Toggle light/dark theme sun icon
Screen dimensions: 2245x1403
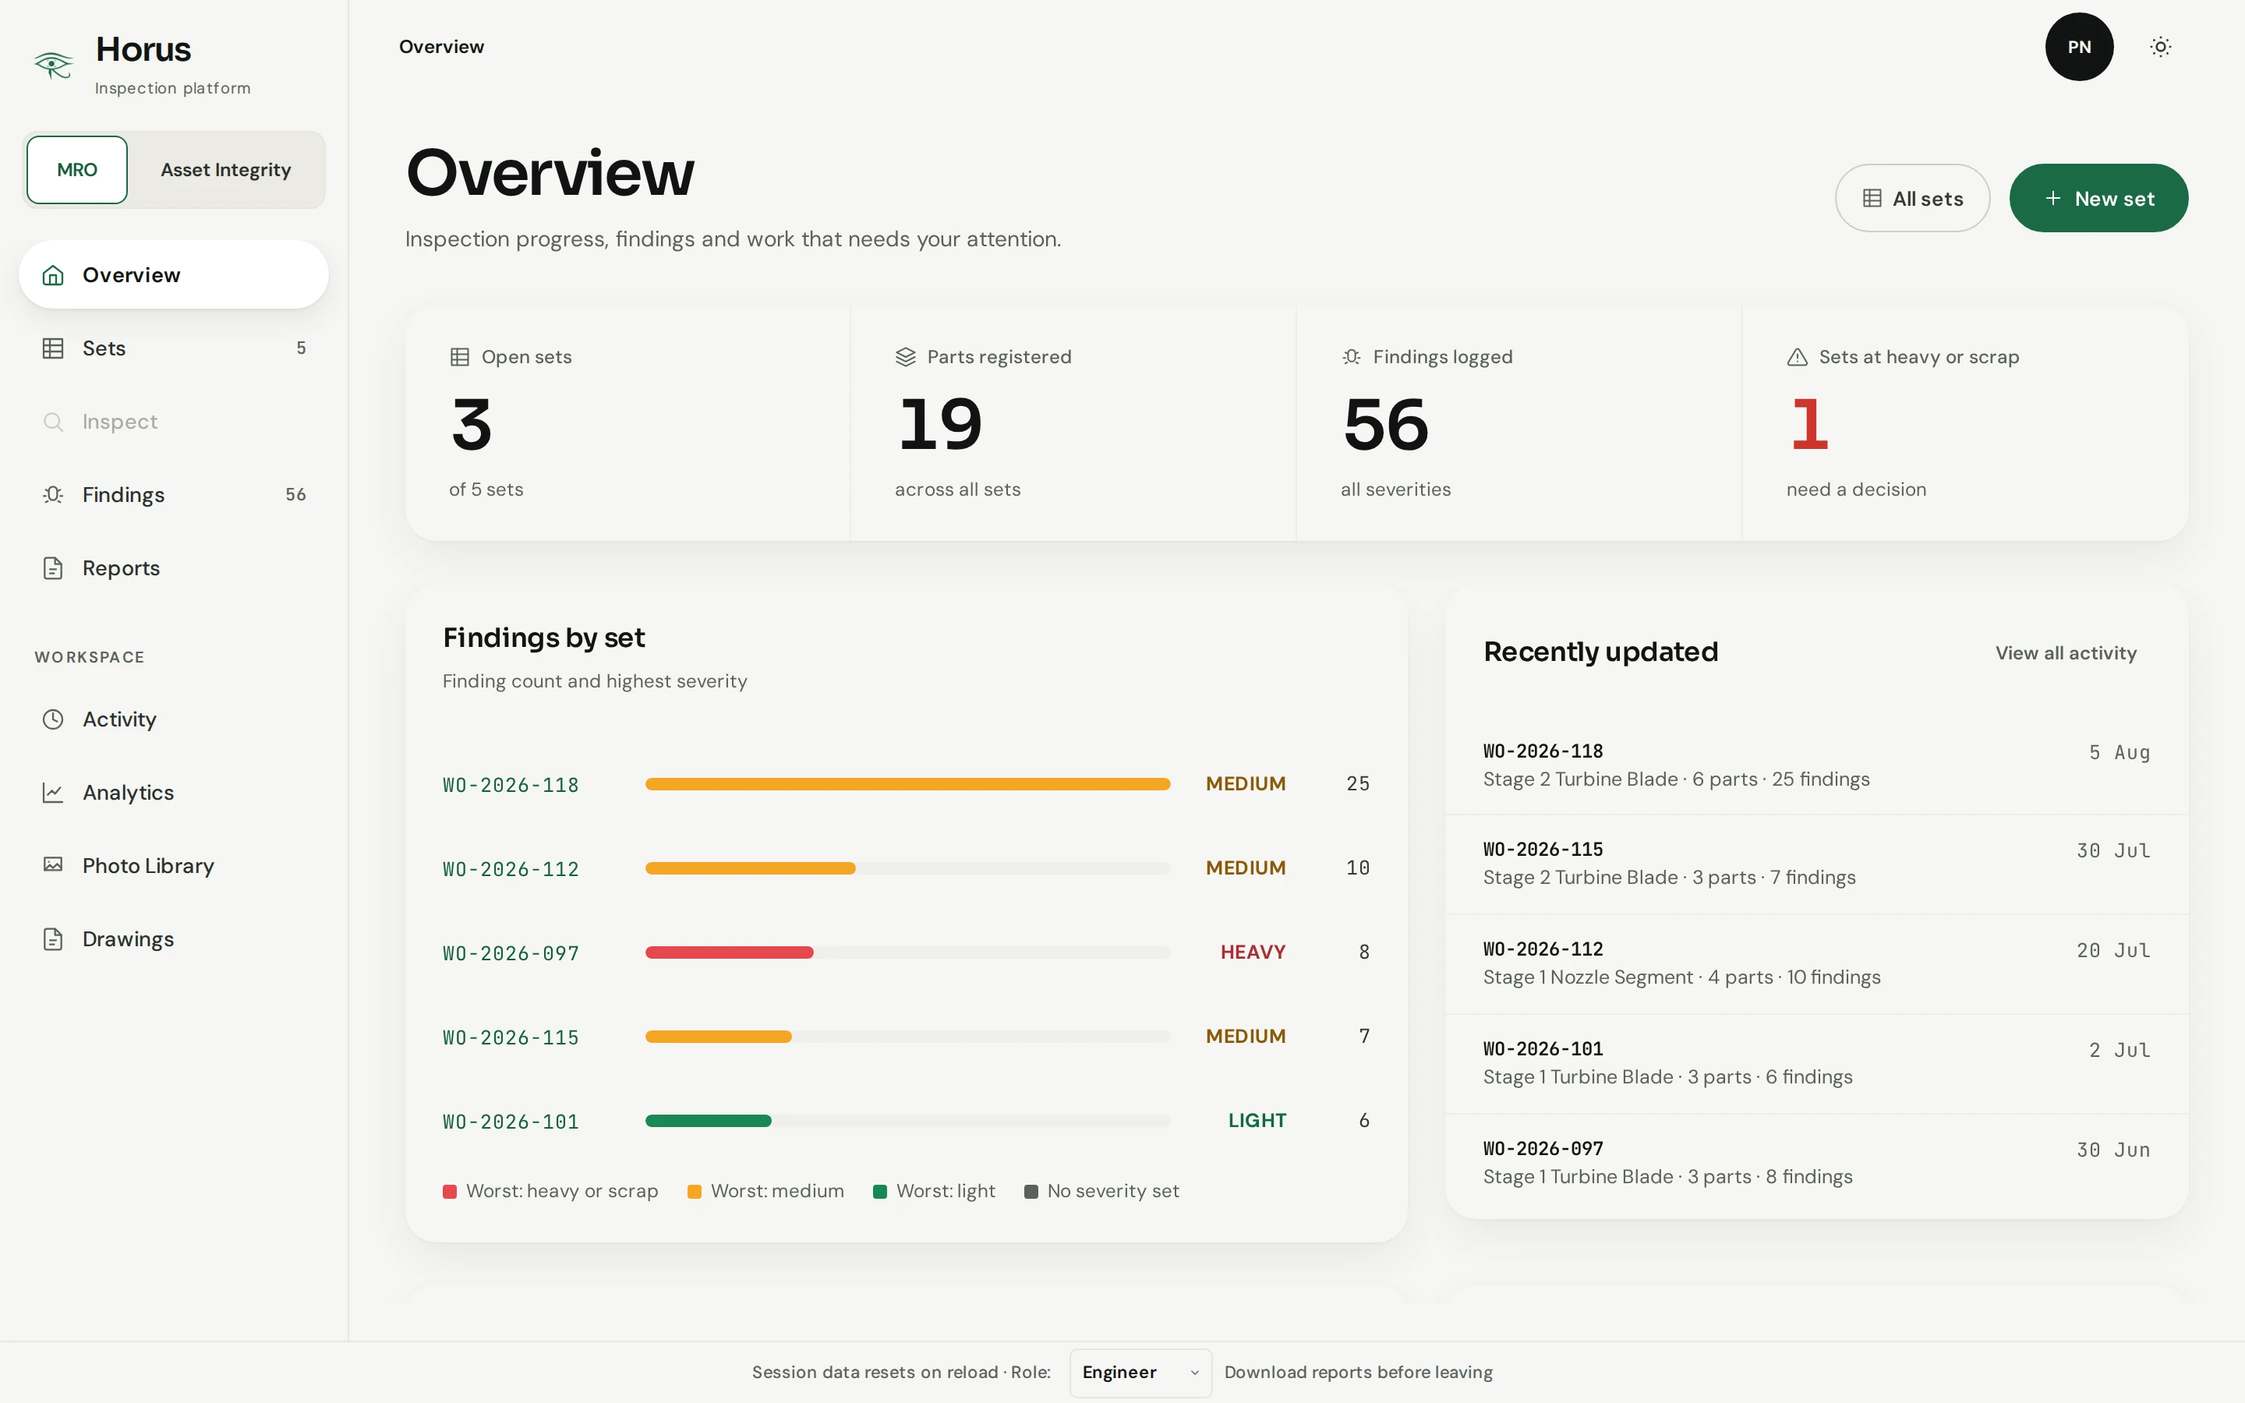pyautogui.click(x=2161, y=47)
